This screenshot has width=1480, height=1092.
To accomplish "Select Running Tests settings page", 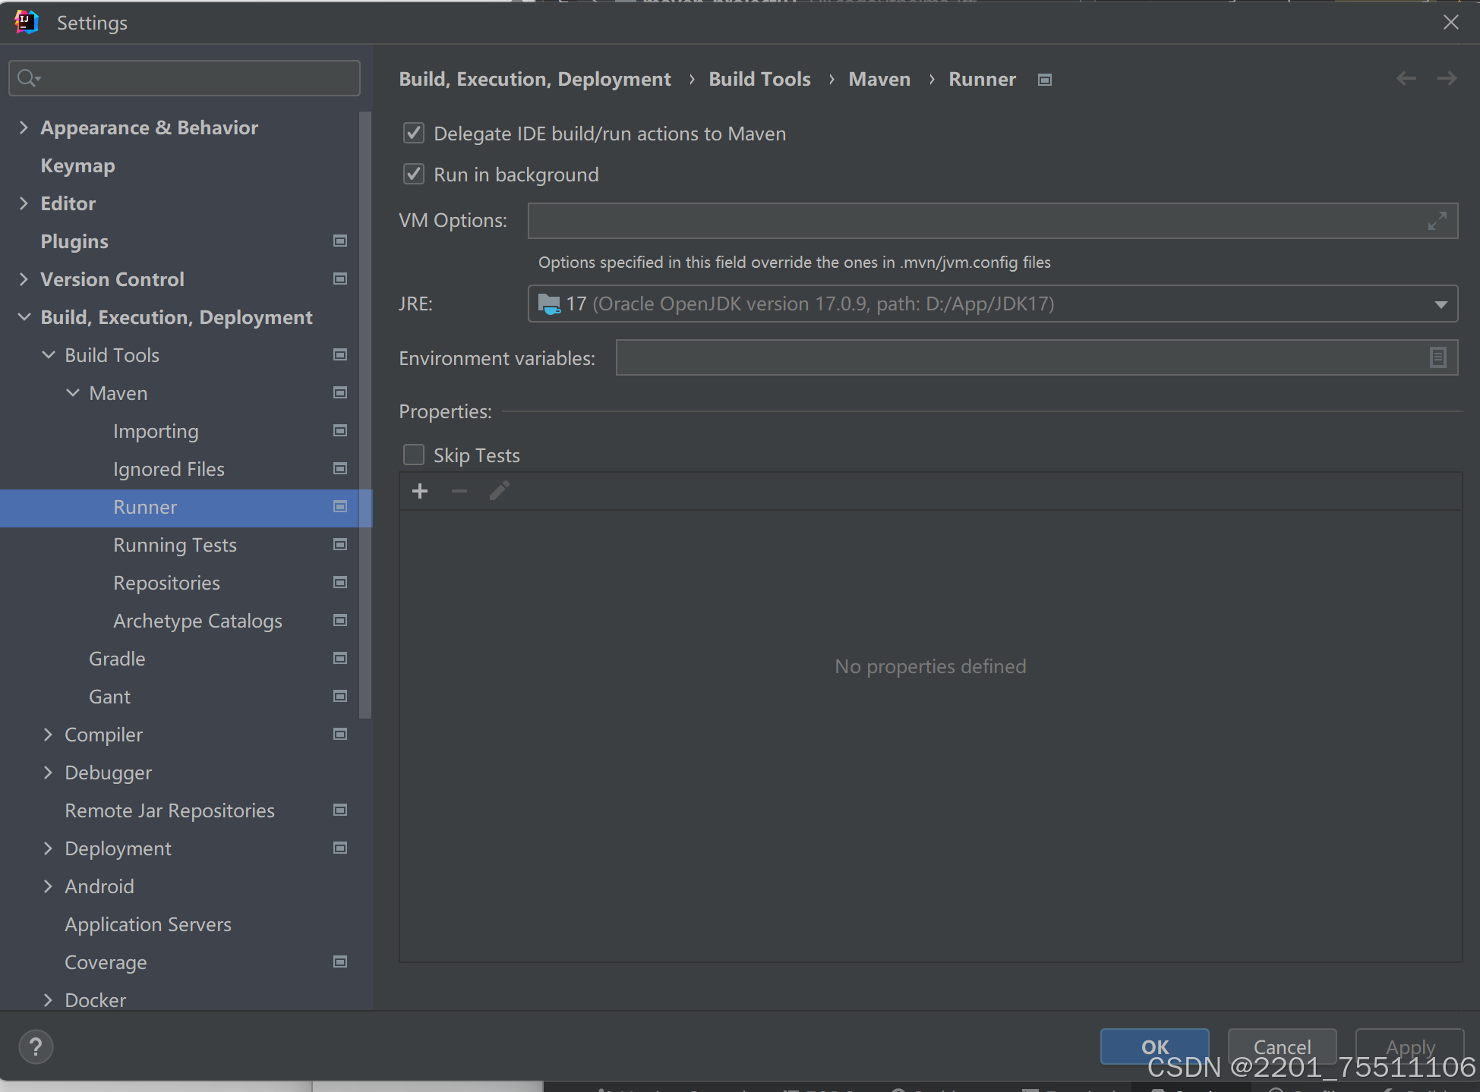I will point(175,545).
